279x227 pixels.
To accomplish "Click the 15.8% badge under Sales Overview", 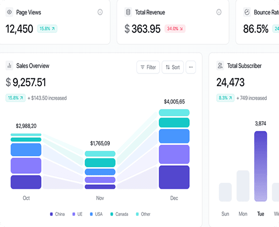I will click(x=15, y=98).
